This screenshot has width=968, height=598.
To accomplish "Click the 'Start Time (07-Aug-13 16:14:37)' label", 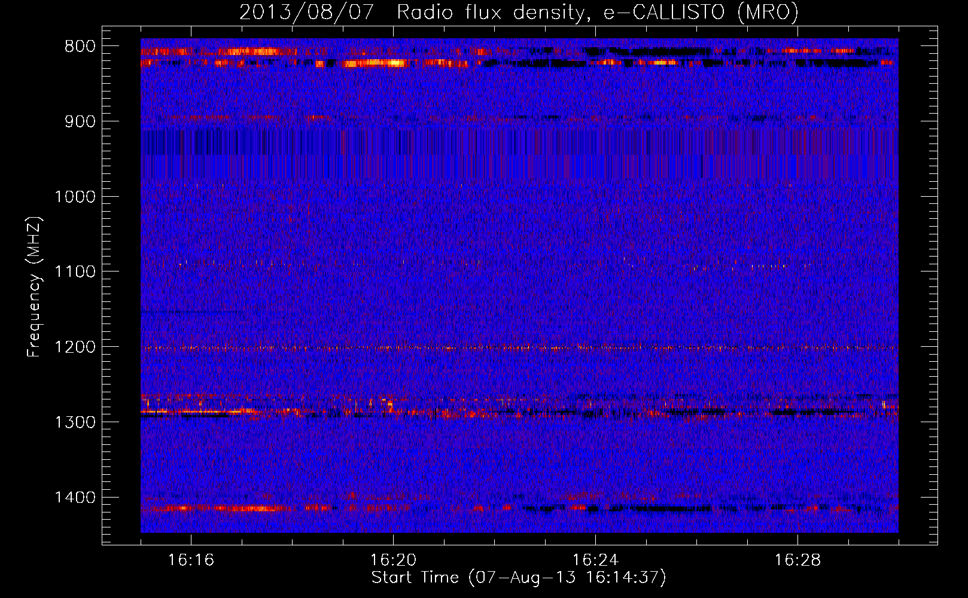I will [519, 578].
